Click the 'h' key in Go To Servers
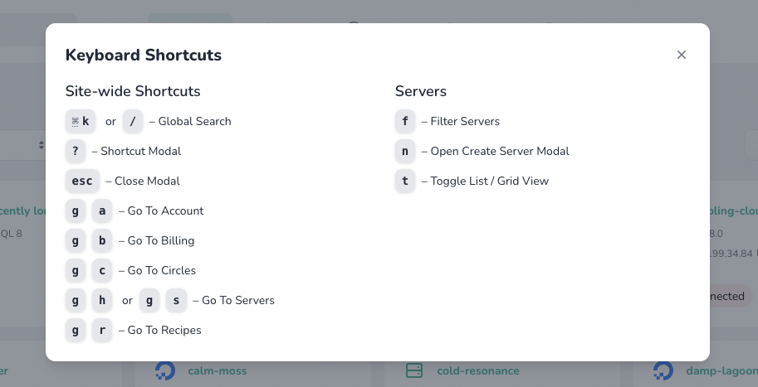This screenshot has height=387, width=758. point(102,300)
